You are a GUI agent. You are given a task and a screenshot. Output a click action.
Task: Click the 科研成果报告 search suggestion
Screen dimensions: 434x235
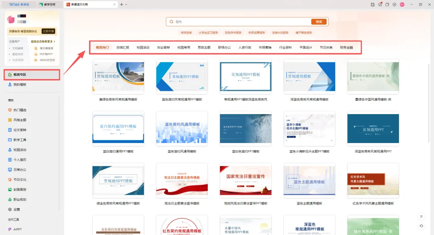256,33
